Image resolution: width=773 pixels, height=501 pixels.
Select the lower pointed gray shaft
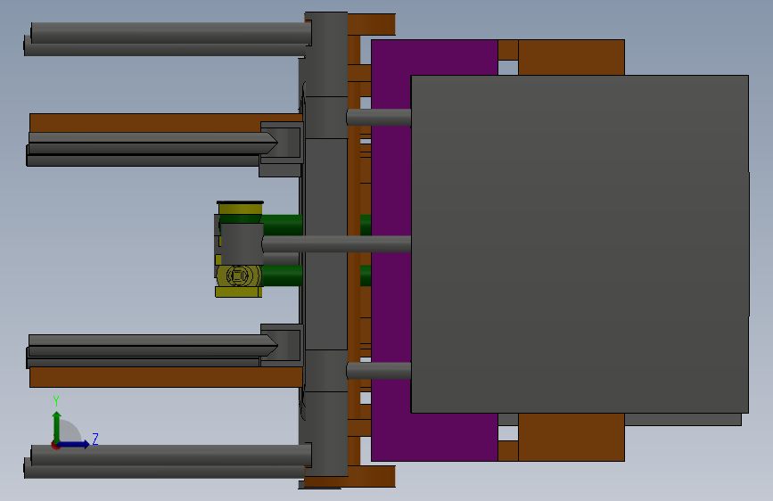[x=152, y=345]
